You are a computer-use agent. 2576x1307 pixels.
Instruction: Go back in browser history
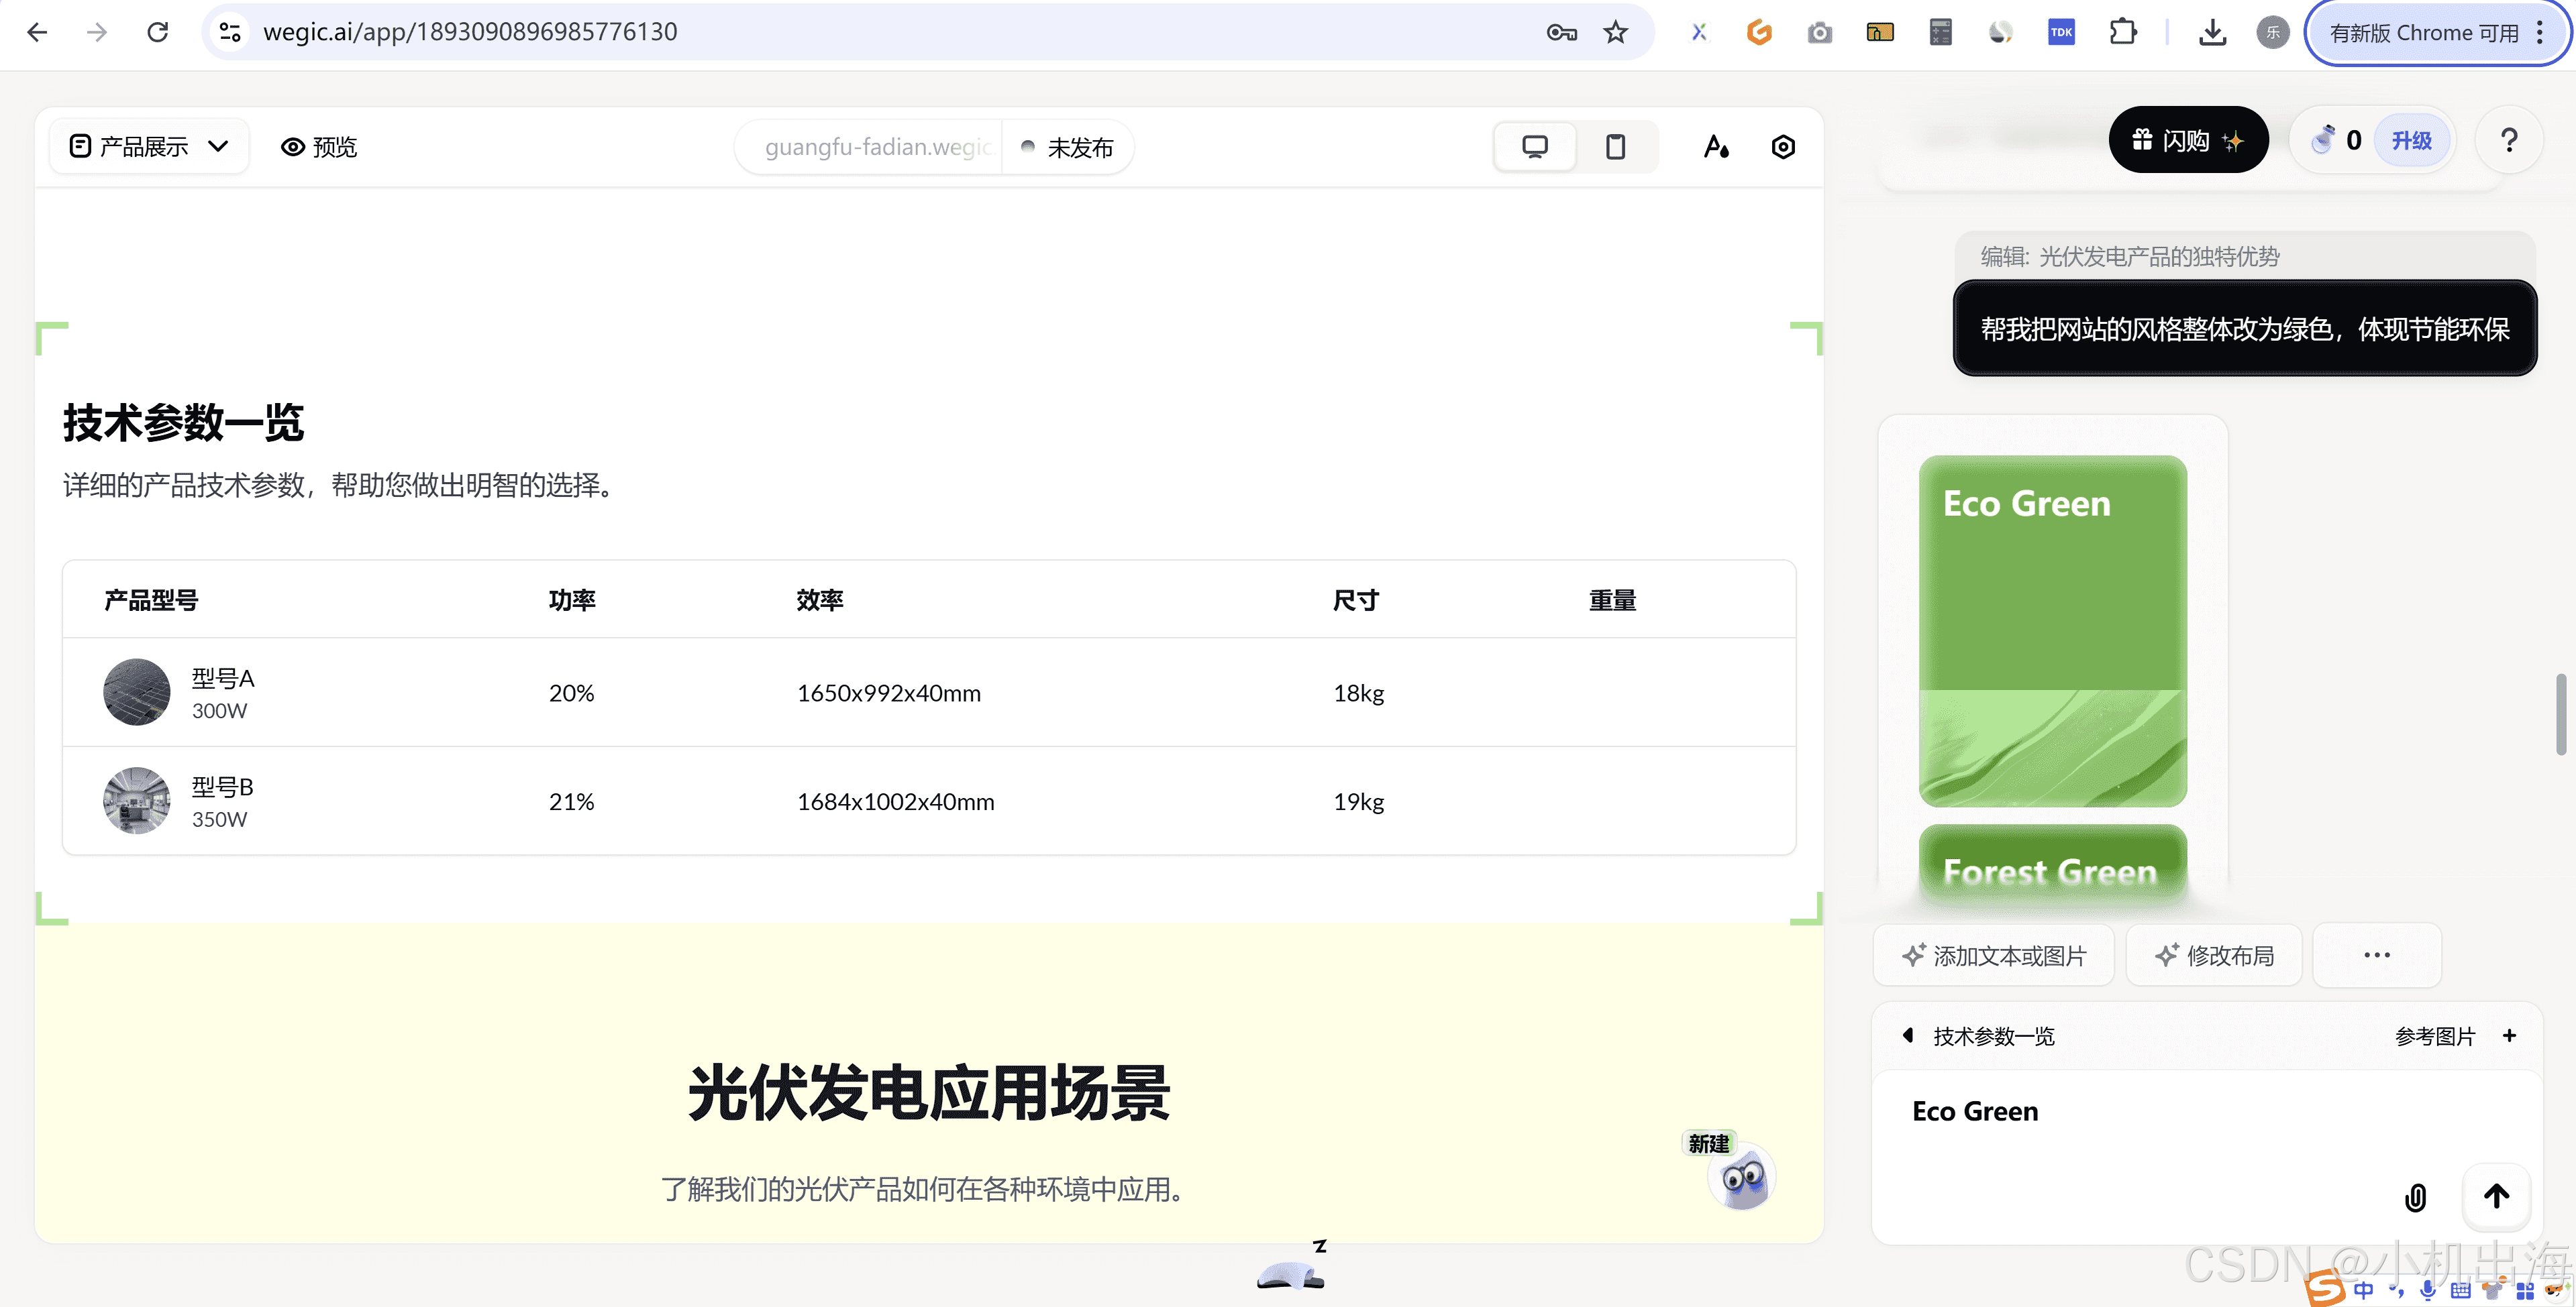37,32
